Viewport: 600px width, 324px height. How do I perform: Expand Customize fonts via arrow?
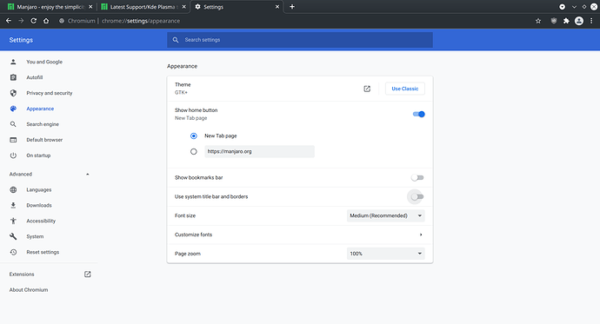pyautogui.click(x=421, y=235)
